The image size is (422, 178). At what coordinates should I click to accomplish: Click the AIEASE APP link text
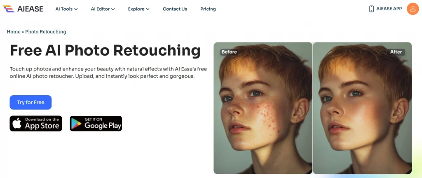389,9
